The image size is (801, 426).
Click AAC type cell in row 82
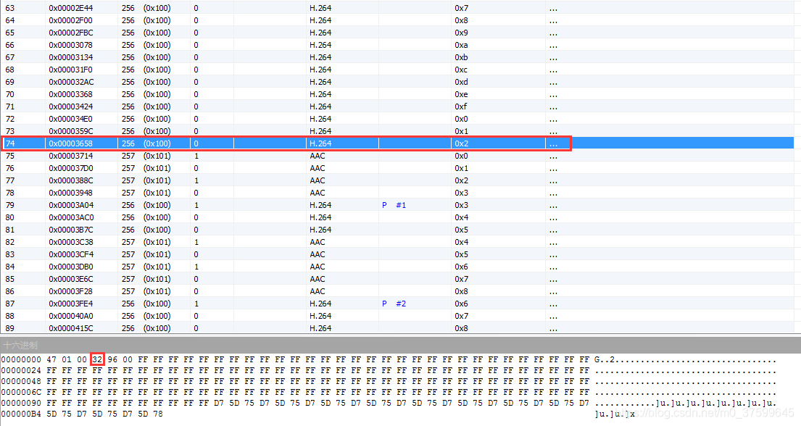click(x=318, y=242)
